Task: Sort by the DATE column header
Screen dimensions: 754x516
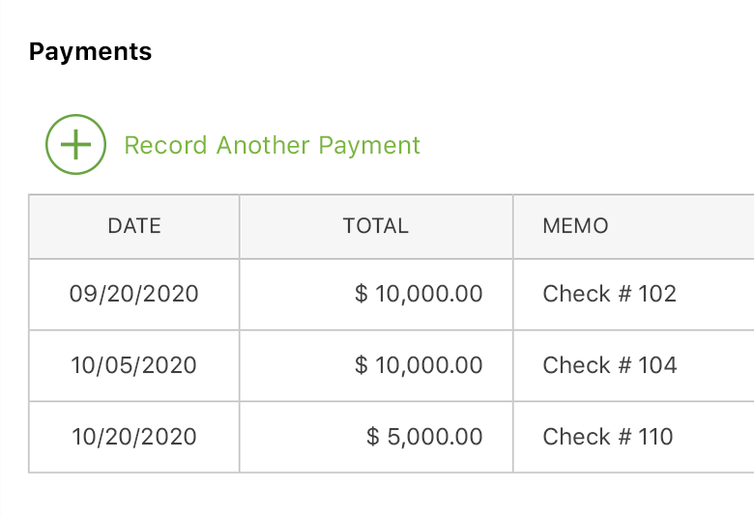Action: point(134,226)
